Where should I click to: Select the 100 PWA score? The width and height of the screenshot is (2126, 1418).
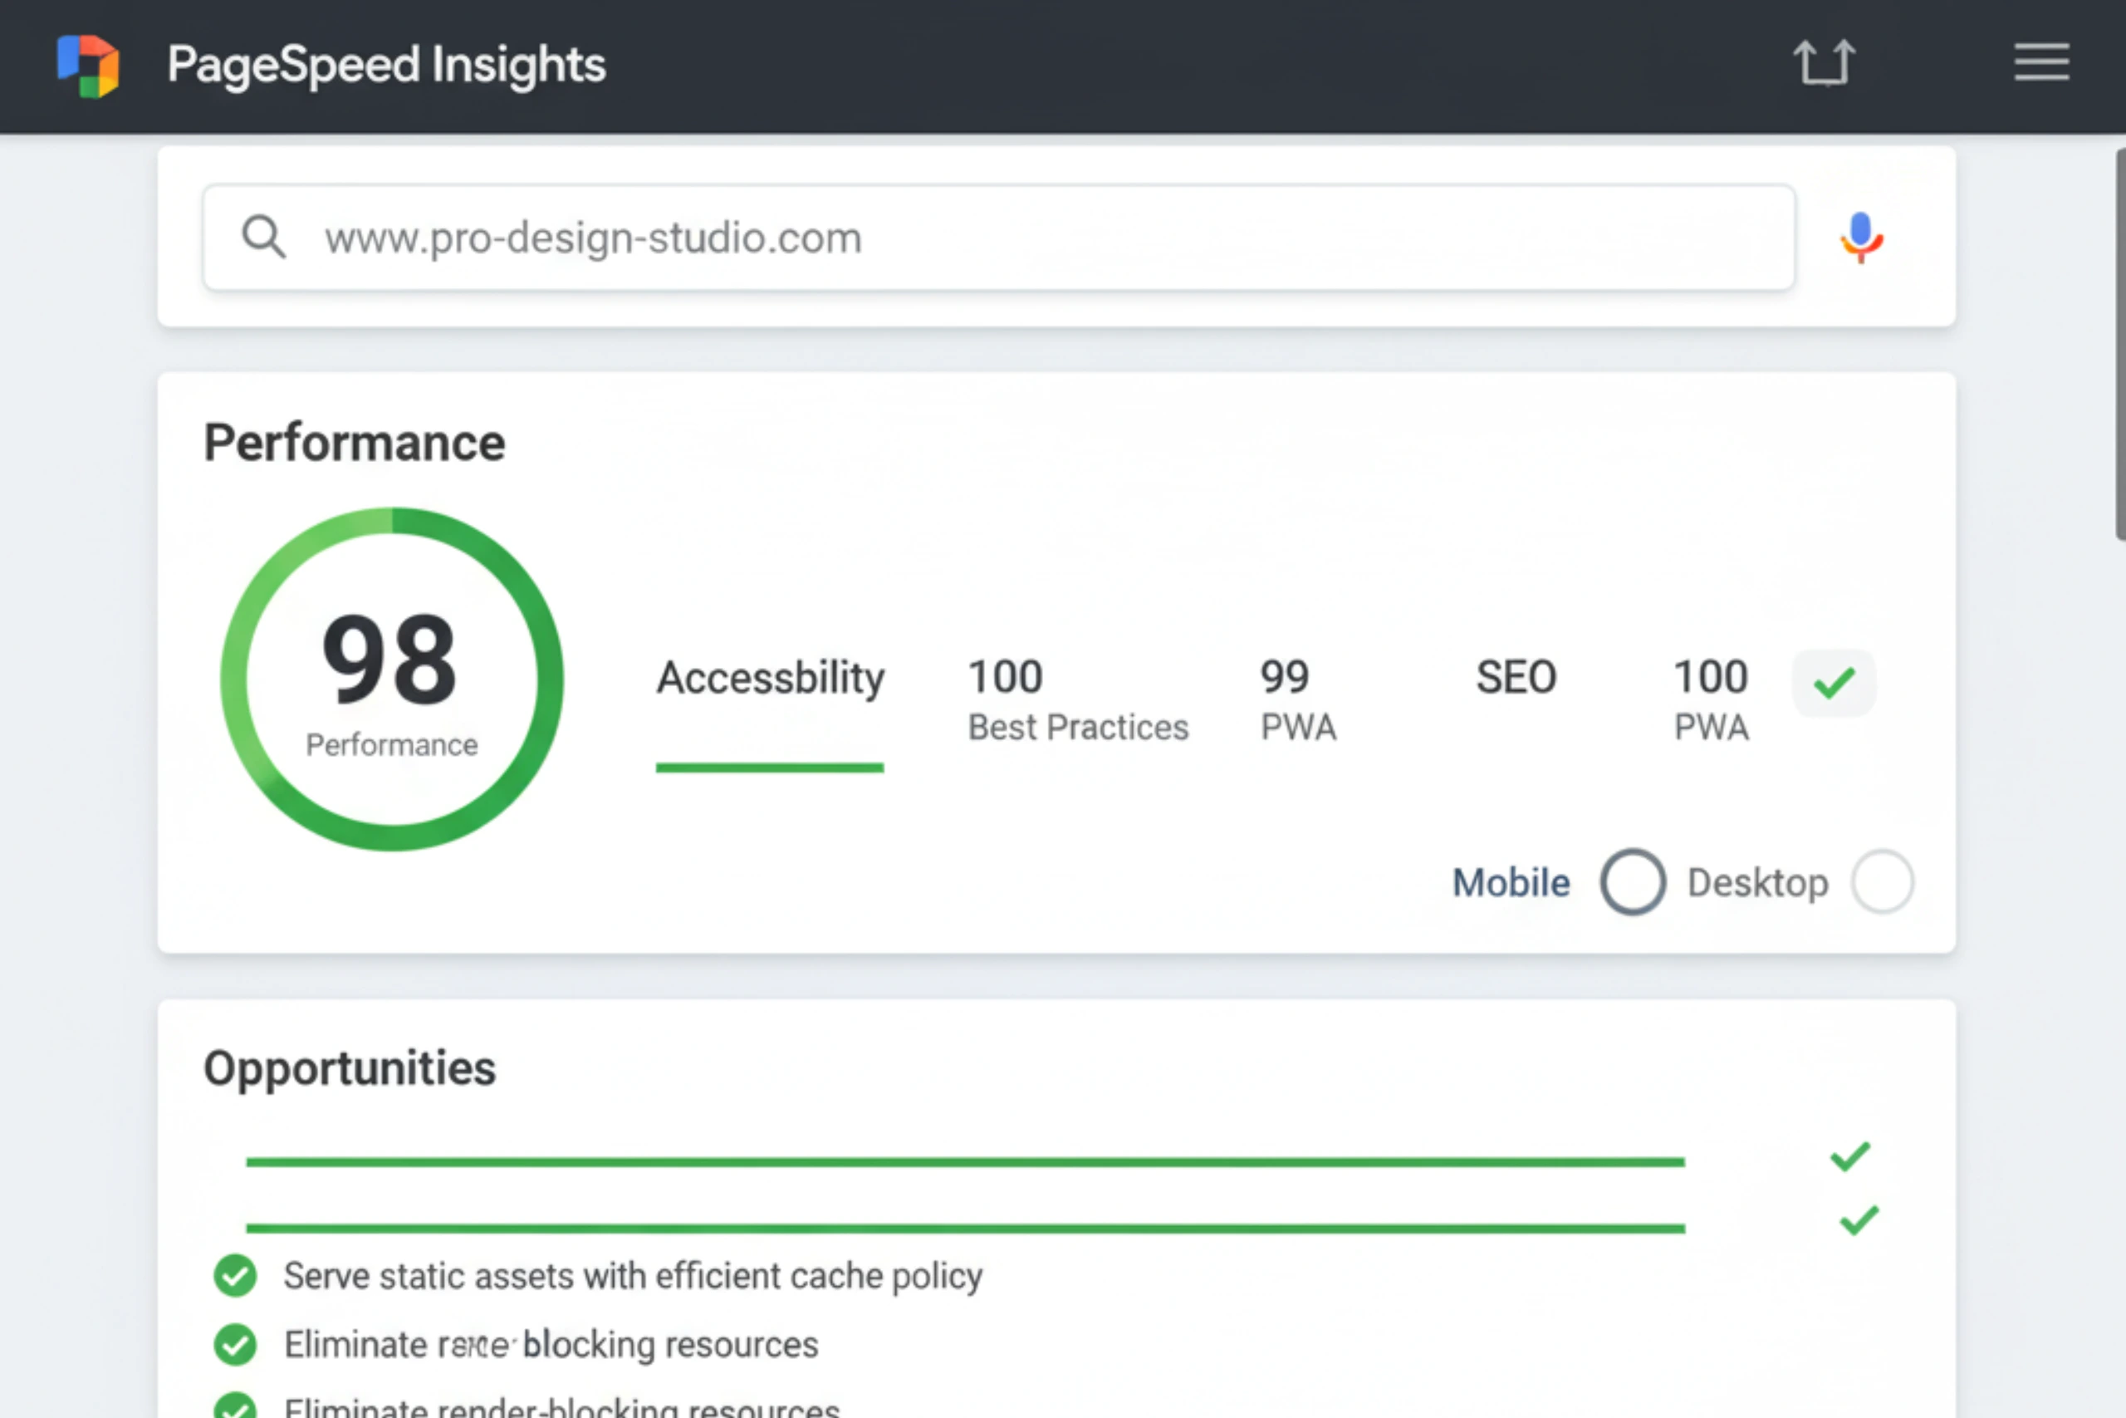(x=1711, y=701)
